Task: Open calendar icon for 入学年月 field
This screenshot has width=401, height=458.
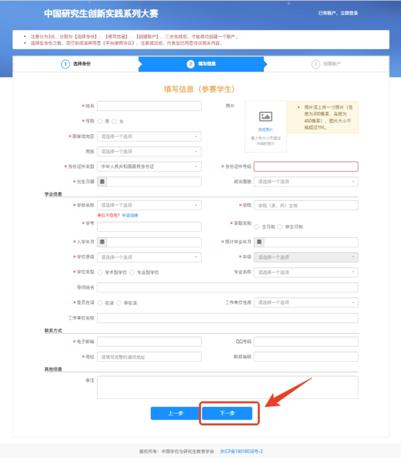Action: point(102,242)
